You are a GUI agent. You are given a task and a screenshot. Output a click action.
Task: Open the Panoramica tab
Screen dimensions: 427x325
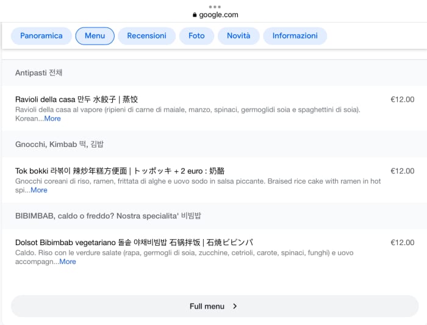click(41, 36)
